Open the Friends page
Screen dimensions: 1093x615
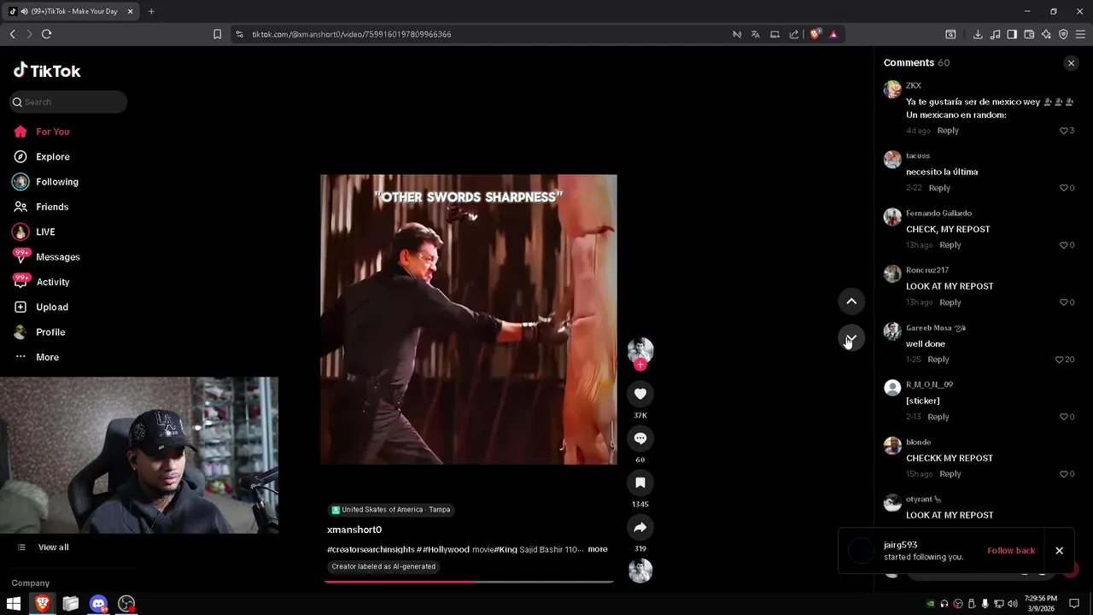coord(51,207)
